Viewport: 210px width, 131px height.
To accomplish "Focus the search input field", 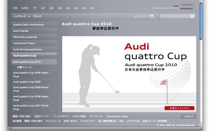I will point(176,16).
